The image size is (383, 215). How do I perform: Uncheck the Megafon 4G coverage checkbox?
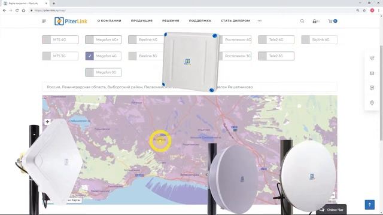(x=89, y=56)
